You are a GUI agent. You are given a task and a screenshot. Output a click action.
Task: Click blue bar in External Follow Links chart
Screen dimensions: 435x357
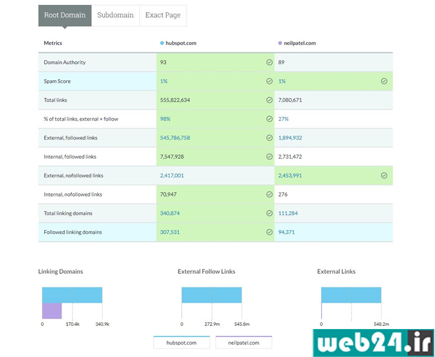click(x=212, y=295)
